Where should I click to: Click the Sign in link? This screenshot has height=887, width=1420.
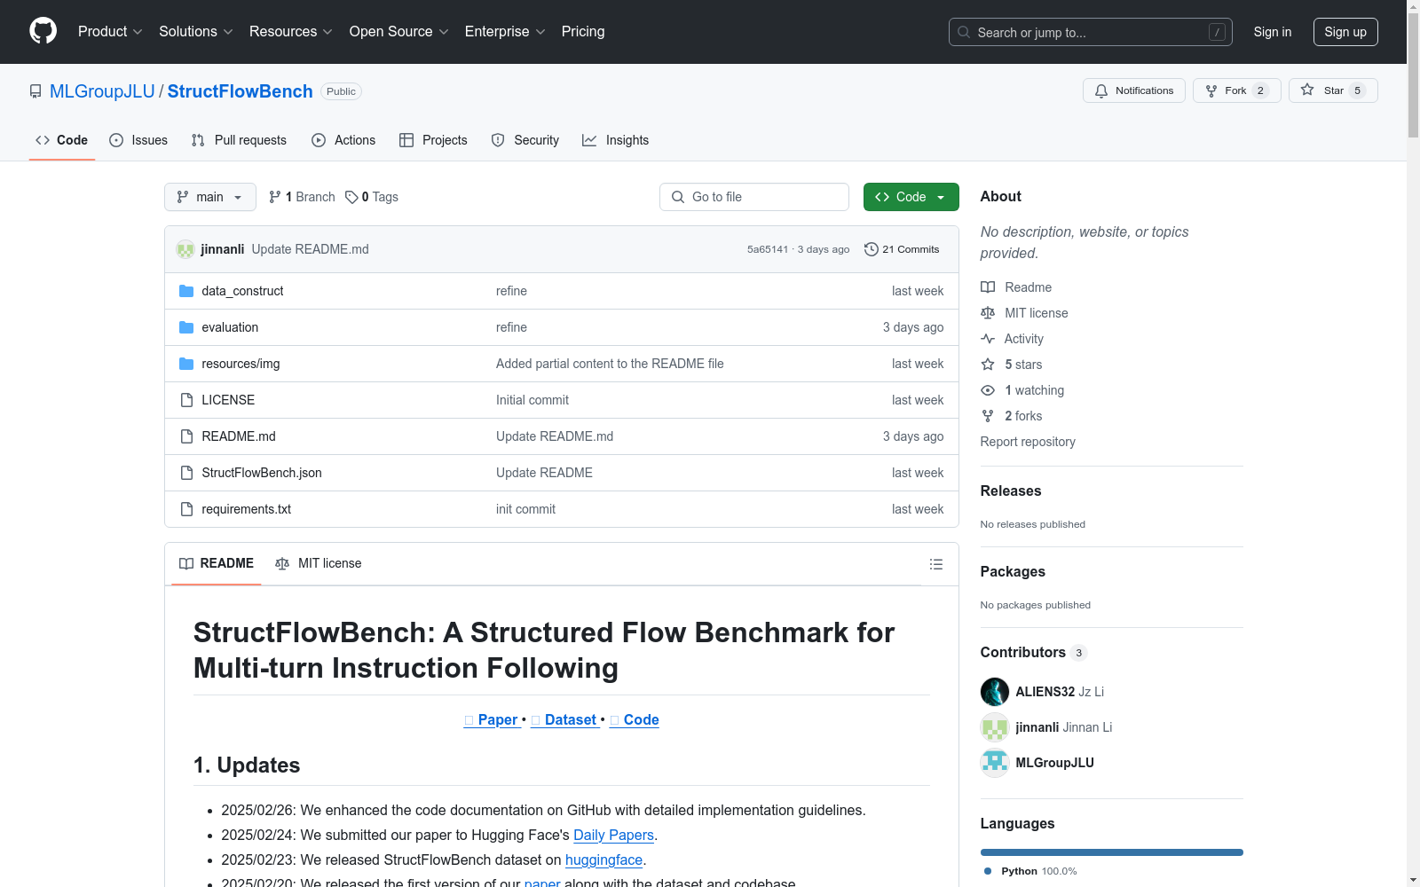pyautogui.click(x=1273, y=32)
